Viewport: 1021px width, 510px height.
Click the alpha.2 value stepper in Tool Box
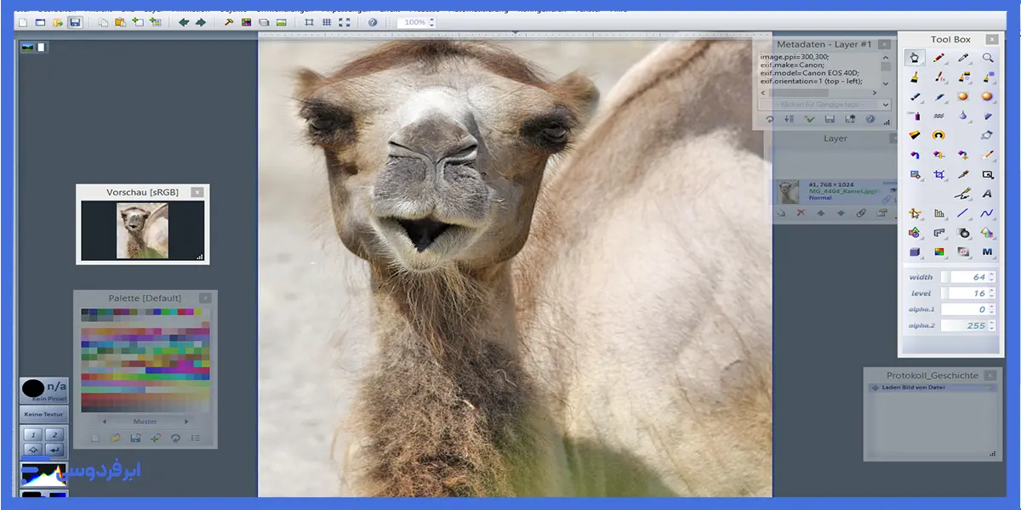(992, 326)
